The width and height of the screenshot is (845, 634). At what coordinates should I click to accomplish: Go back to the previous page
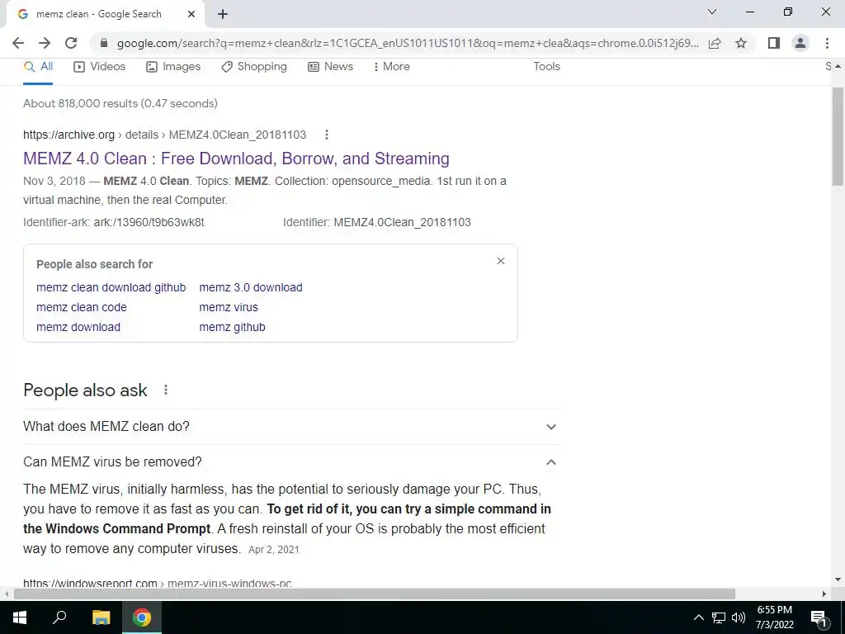[18, 43]
